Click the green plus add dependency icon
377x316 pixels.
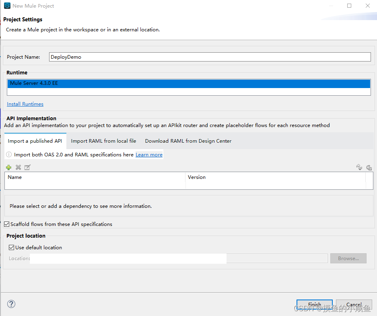coord(9,167)
